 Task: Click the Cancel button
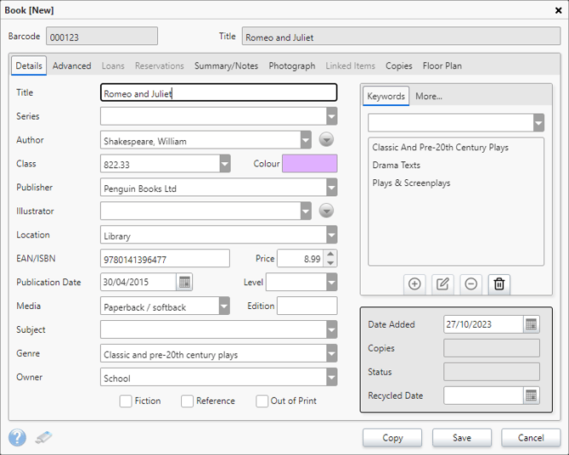tap(531, 438)
